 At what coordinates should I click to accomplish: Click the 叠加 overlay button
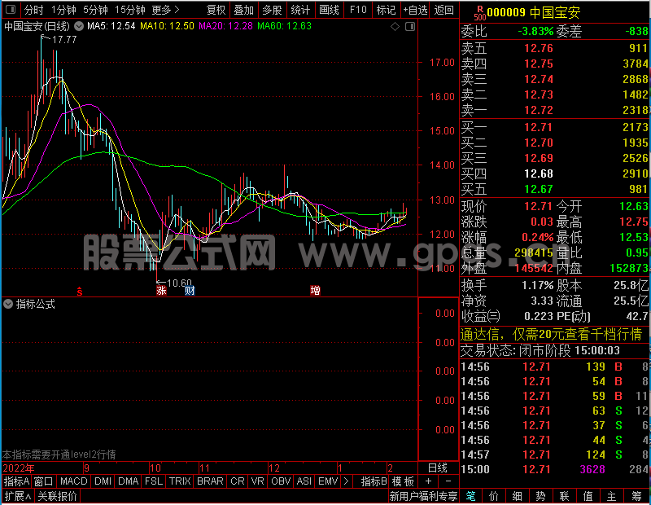[x=243, y=10]
